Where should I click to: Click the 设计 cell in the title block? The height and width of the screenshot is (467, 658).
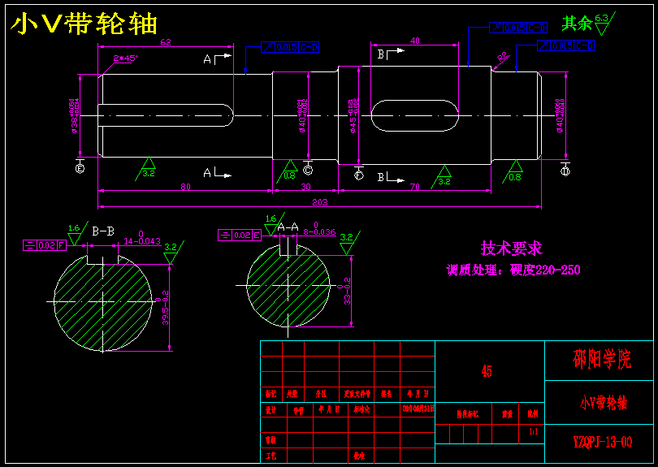(273, 410)
